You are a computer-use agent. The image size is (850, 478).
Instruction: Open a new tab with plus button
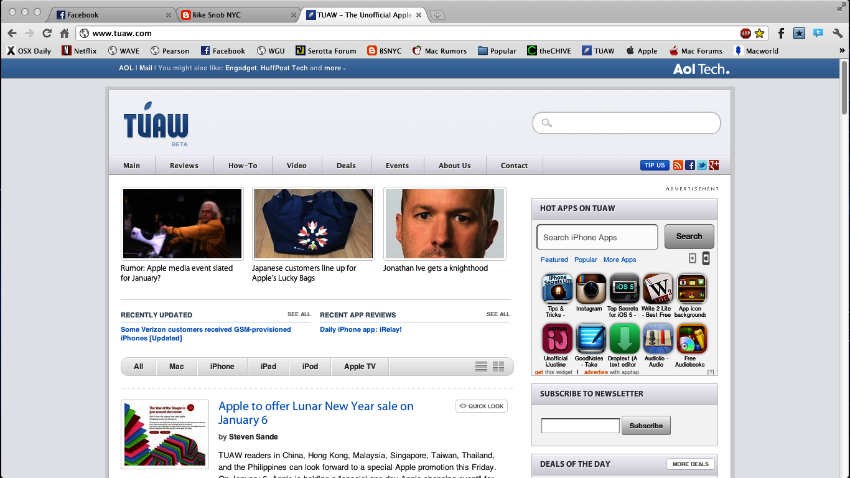coord(437,15)
